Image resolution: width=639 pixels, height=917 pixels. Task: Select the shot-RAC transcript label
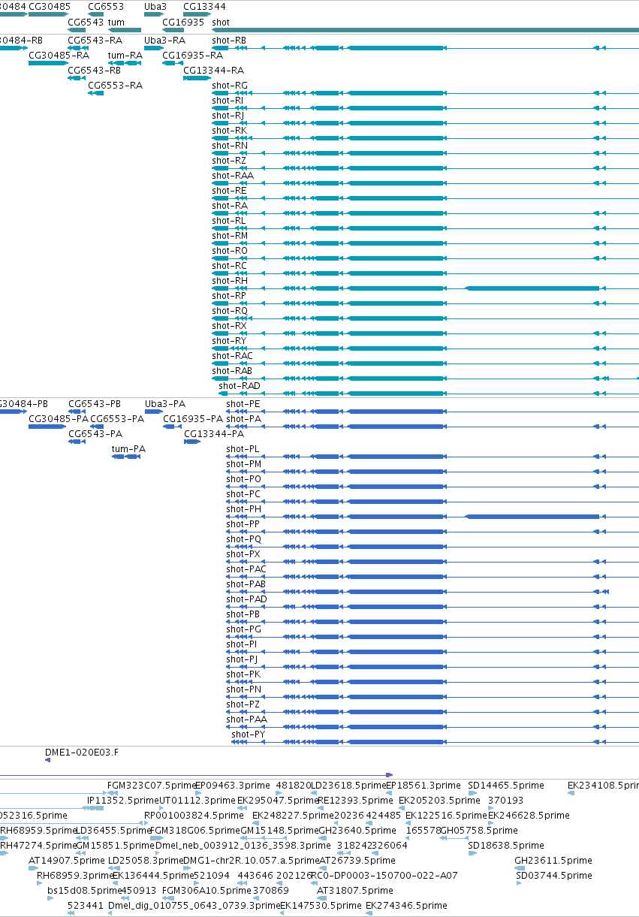(x=232, y=356)
